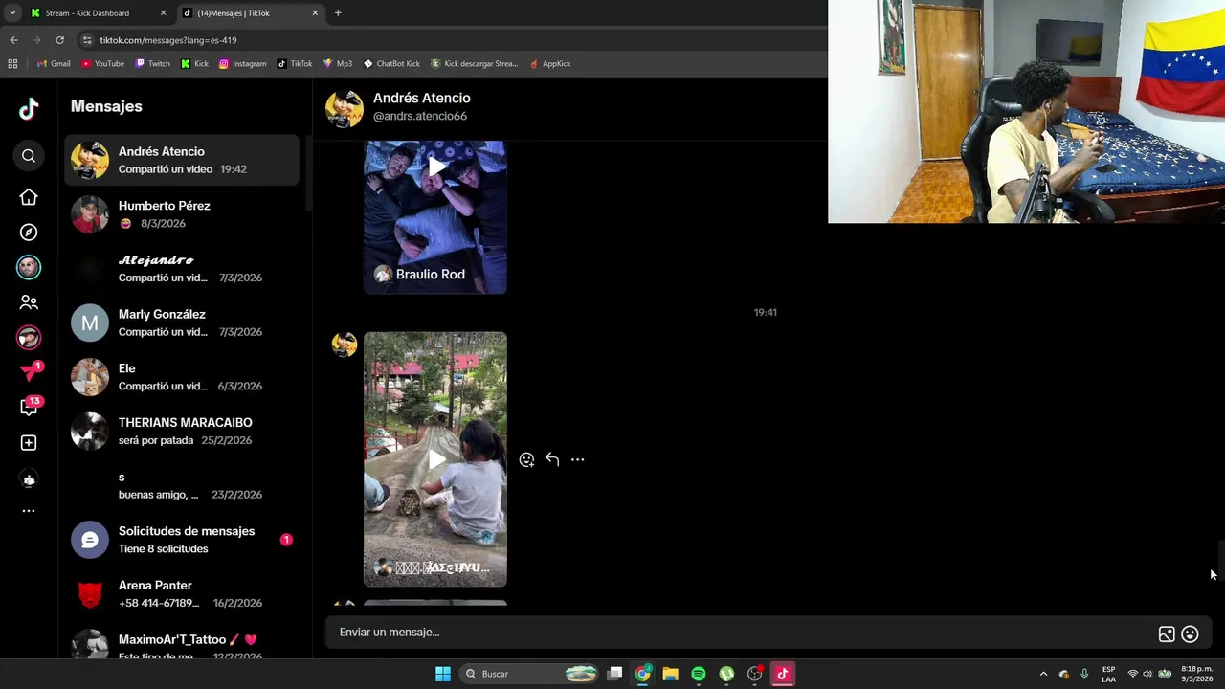Close the Mensajes TikTok tab

pyautogui.click(x=315, y=13)
